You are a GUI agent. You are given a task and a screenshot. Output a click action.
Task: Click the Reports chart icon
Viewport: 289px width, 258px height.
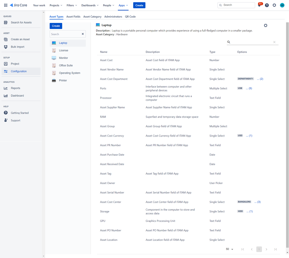tap(6, 88)
